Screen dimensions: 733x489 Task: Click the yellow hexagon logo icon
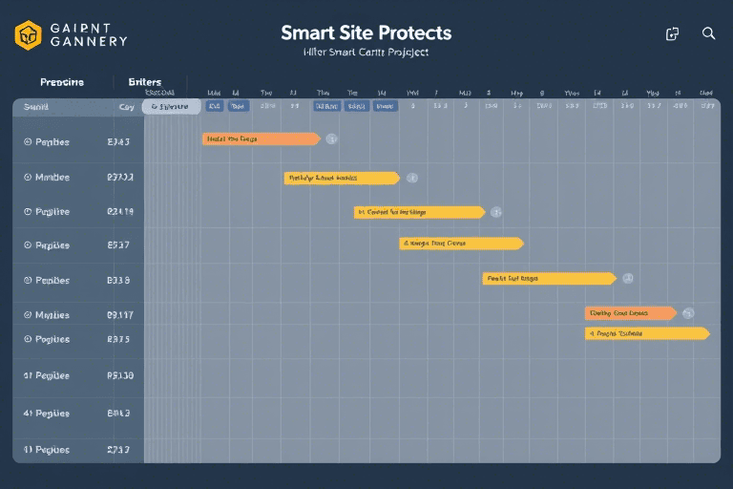29,34
